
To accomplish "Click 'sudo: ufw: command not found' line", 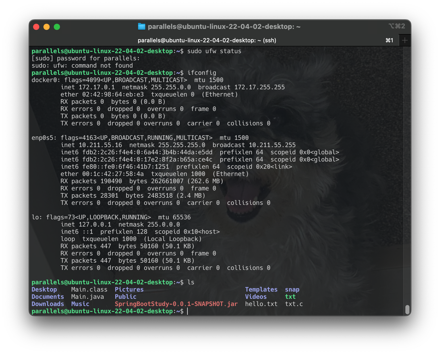I will pos(82,66).
